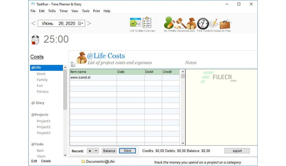286x166 pixels.
Task: Open the Timer menu
Action: (63, 11)
